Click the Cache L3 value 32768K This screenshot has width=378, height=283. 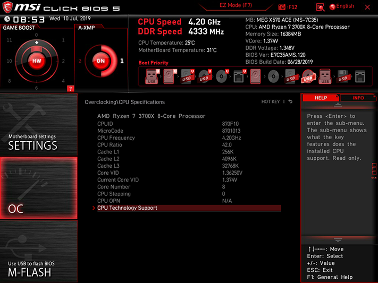[230, 166]
